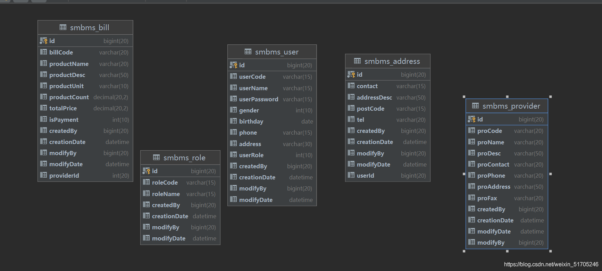This screenshot has width=602, height=271.
Task: Select the gender column in smbms_user
Action: 272,110
